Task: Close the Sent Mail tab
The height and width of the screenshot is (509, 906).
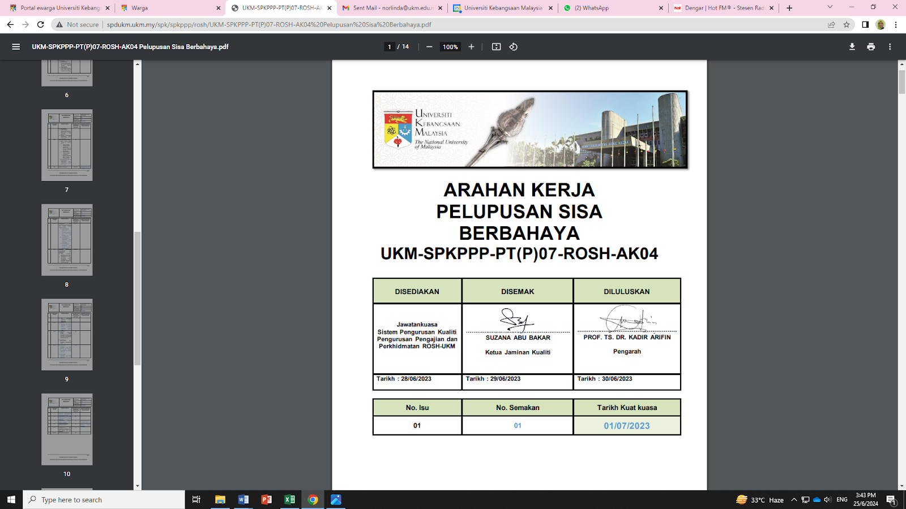Action: tap(441, 8)
